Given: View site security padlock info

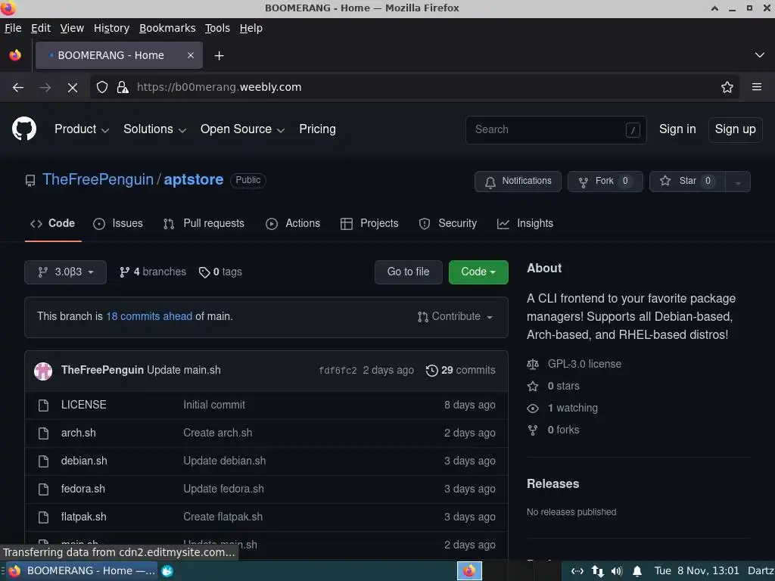Looking at the screenshot, I should (x=123, y=88).
